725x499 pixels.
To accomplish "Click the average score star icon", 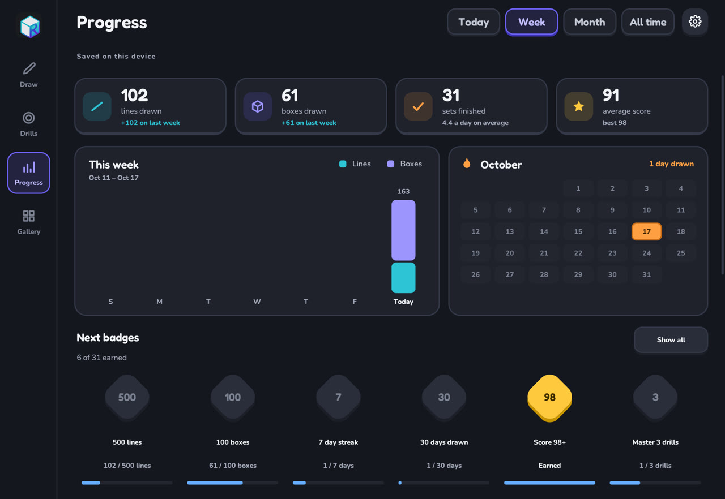I will (579, 106).
